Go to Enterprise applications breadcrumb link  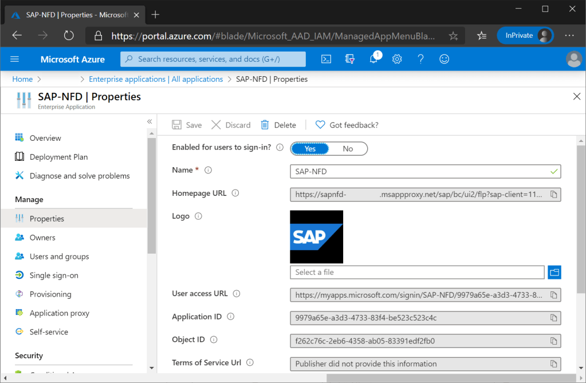pos(156,79)
